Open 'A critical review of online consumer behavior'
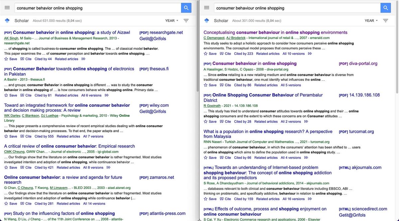 click(69, 146)
